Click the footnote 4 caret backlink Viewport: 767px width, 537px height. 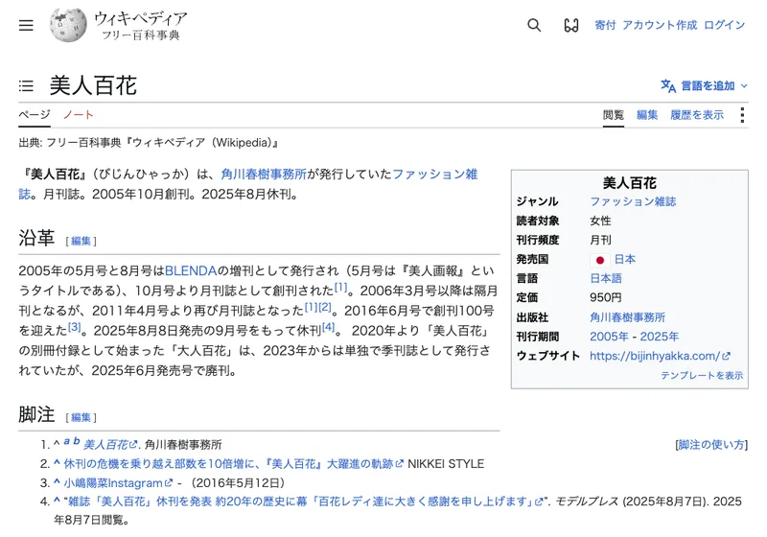57,501
